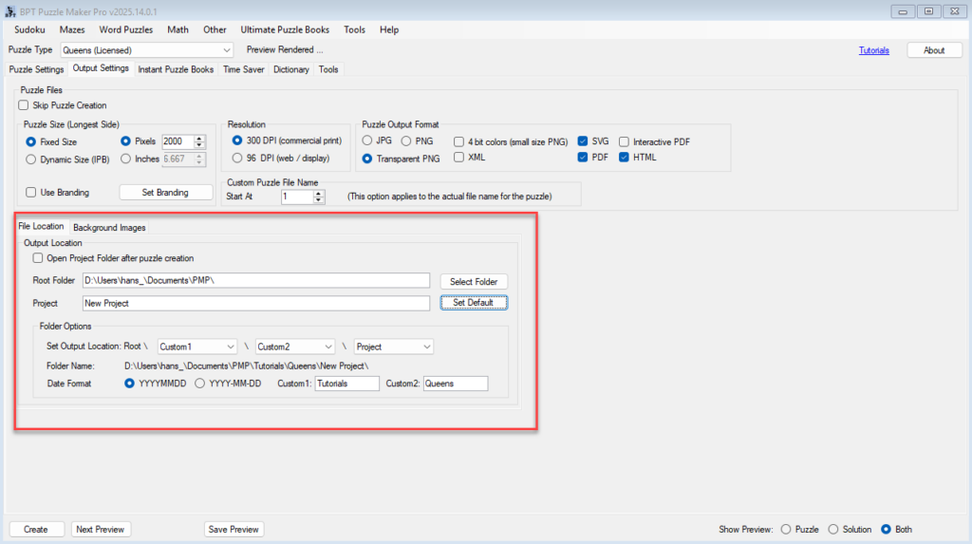
Task: Choose JPG as puzzle output format
Action: click(x=368, y=141)
